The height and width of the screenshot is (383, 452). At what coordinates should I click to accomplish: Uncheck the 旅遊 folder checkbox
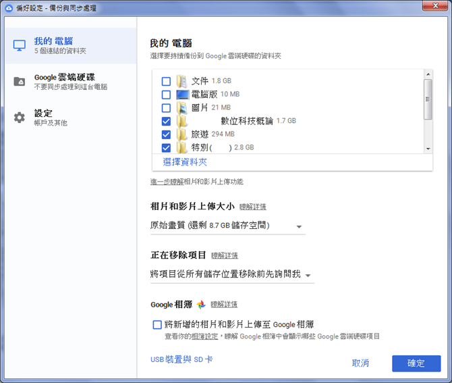(x=166, y=134)
